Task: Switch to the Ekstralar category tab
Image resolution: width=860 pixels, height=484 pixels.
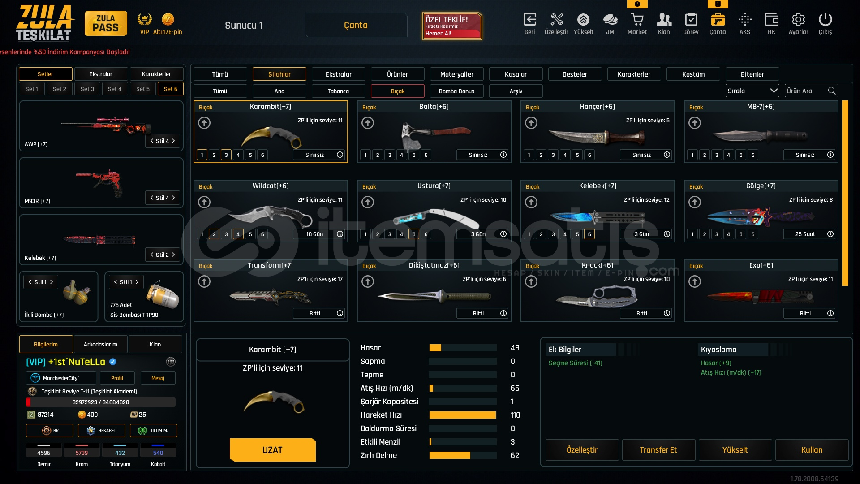Action: click(x=339, y=74)
